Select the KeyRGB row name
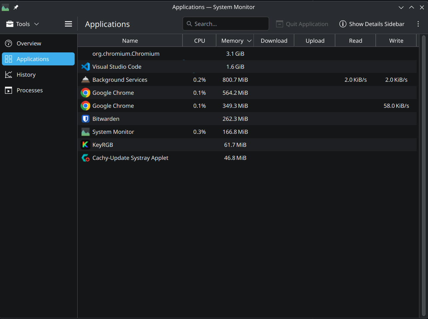This screenshot has width=428, height=319. point(103,145)
